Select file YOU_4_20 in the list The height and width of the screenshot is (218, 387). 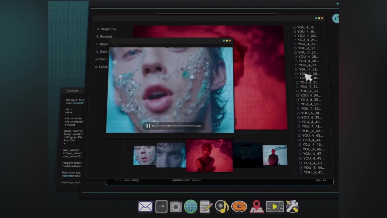(x=307, y=35)
